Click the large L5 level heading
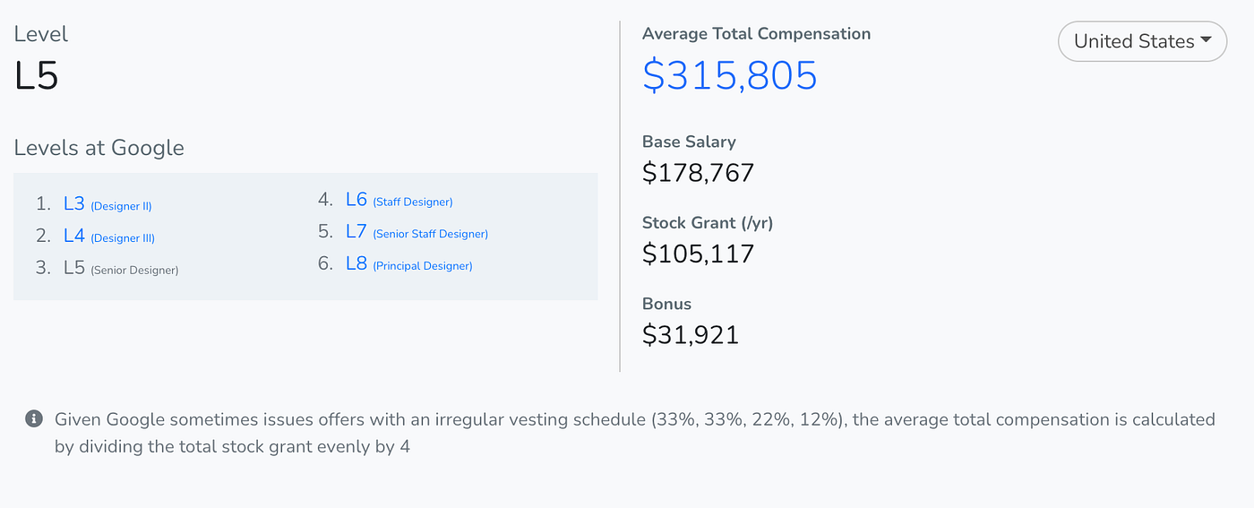1254x508 pixels. pos(37,76)
